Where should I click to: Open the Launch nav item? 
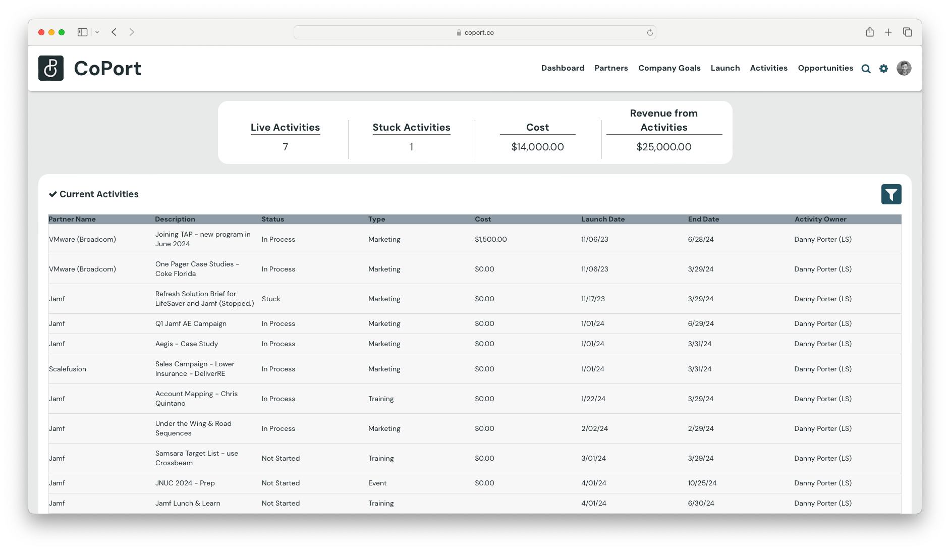(x=725, y=68)
